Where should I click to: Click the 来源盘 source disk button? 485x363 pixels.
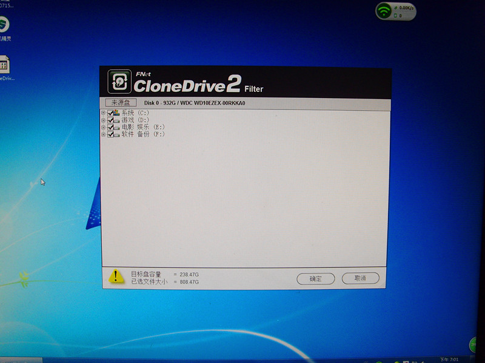point(121,102)
